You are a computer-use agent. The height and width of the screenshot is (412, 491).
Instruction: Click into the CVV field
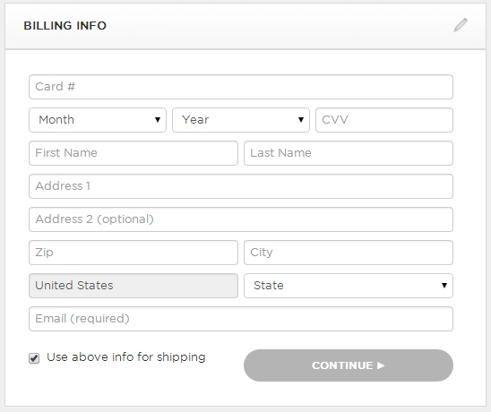[x=384, y=120]
